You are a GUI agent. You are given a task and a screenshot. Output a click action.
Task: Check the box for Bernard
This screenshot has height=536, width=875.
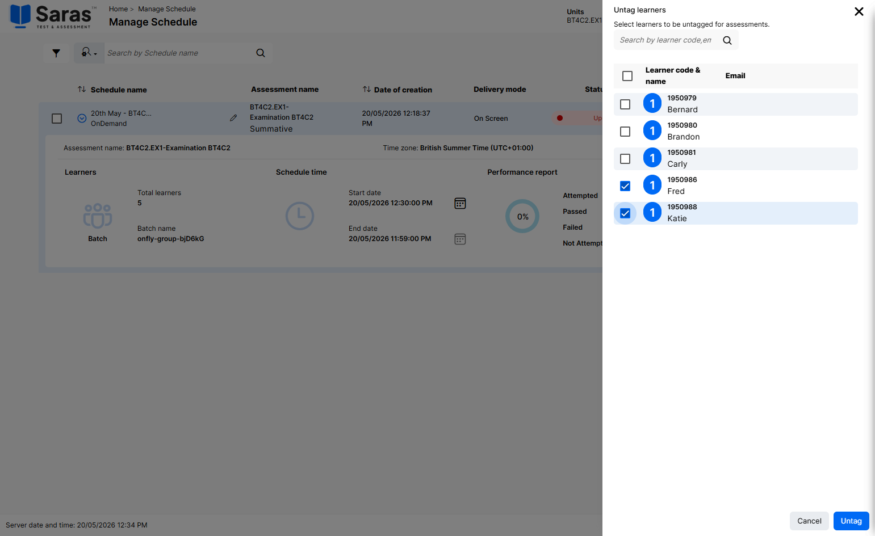625,104
